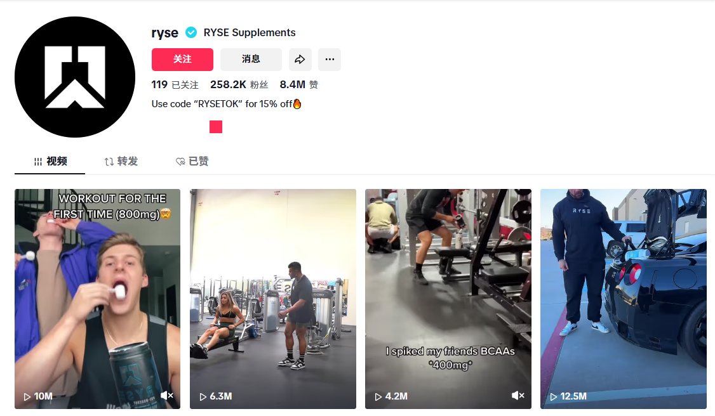The width and height of the screenshot is (715, 416).
Task: Click play icon showing 4.2M views
Action: click(378, 397)
